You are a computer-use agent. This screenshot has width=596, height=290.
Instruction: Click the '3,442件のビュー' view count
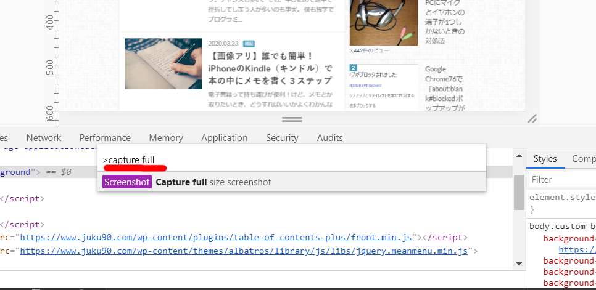coord(369,50)
